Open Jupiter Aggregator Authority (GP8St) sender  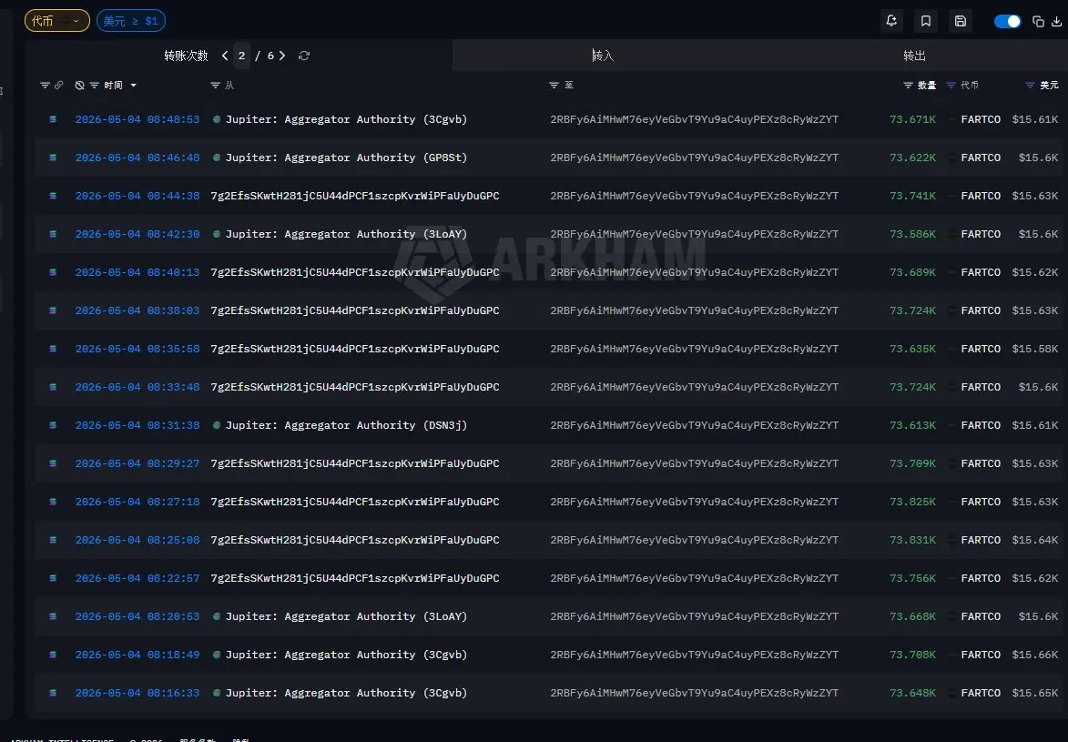click(x=346, y=158)
